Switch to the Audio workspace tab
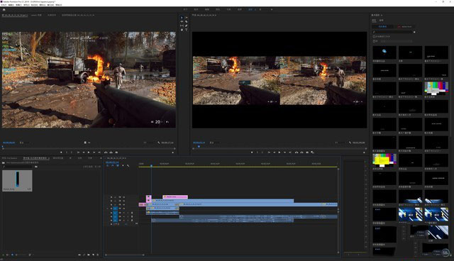Viewport: 454px width, 261px height. [x=240, y=9]
